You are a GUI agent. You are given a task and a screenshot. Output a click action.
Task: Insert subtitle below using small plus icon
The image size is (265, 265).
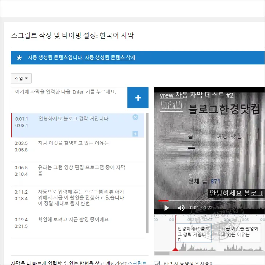coord(135,134)
